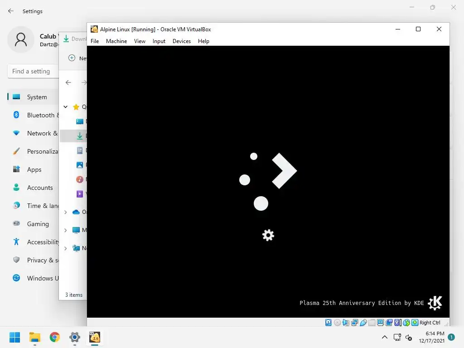Select Gaming in Settings sidebar
The image size is (464, 348).
33,224
